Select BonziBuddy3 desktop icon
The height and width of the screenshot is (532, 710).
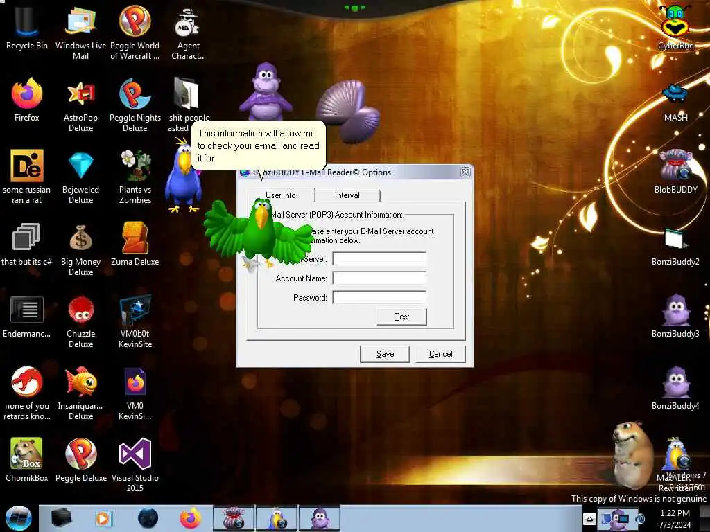[675, 316]
